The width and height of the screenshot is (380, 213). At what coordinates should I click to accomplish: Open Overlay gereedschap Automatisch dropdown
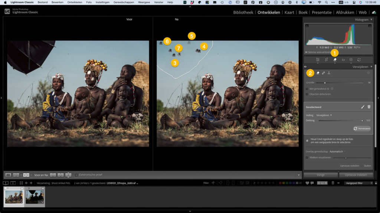tap(337, 152)
